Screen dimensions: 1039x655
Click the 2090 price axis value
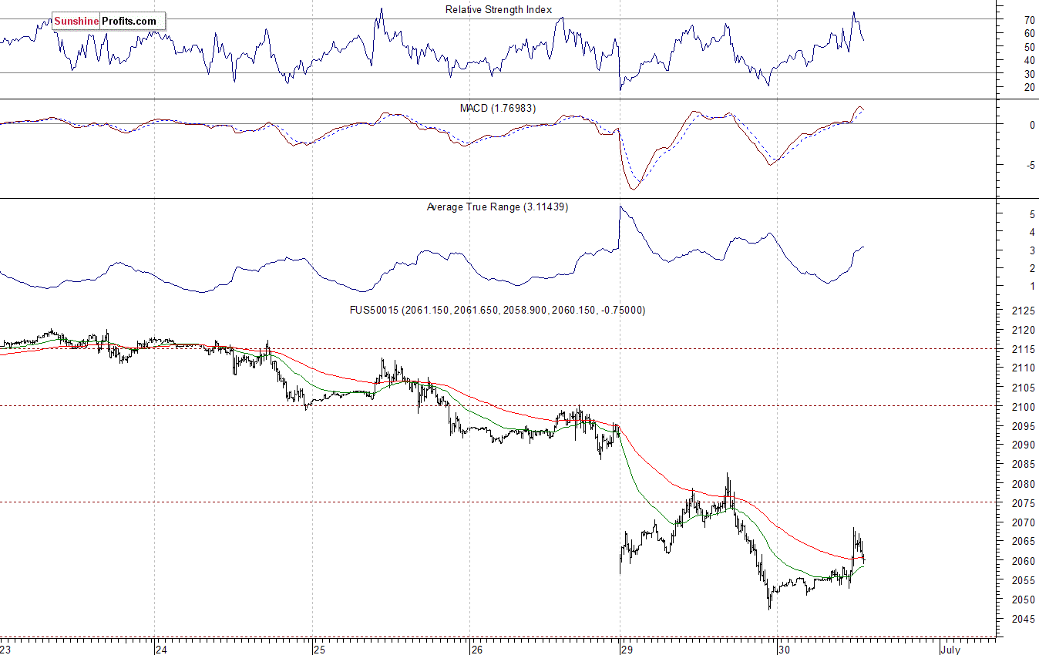1022,445
